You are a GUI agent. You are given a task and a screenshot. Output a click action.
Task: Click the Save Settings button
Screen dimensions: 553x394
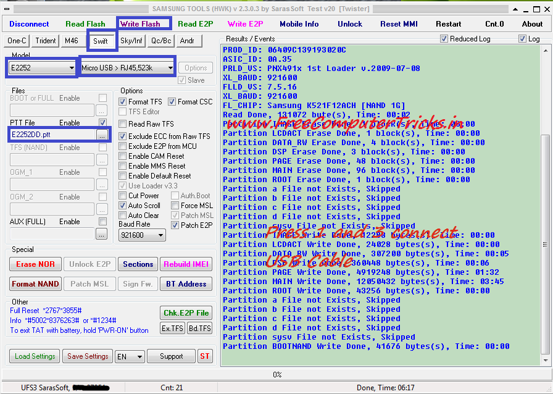click(x=88, y=356)
